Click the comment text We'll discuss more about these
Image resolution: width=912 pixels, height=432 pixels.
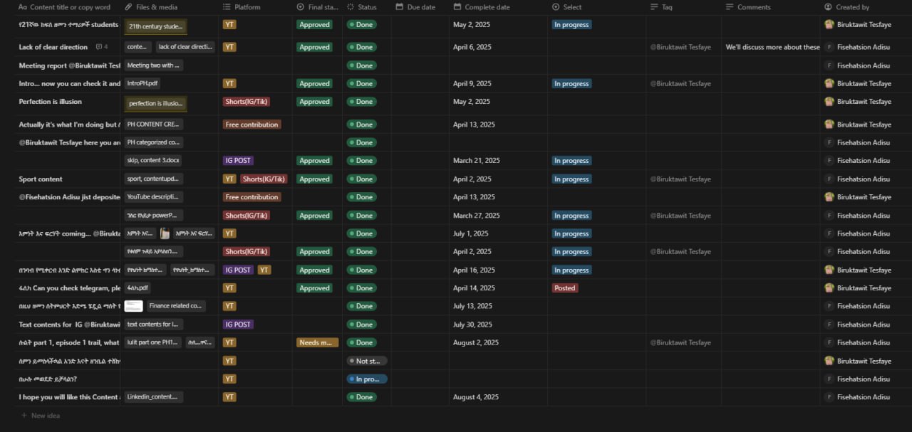point(772,47)
